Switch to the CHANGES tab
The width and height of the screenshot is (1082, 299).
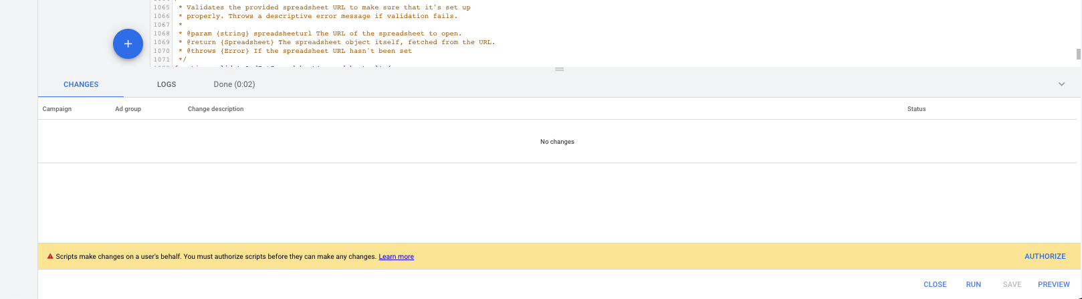click(x=81, y=84)
